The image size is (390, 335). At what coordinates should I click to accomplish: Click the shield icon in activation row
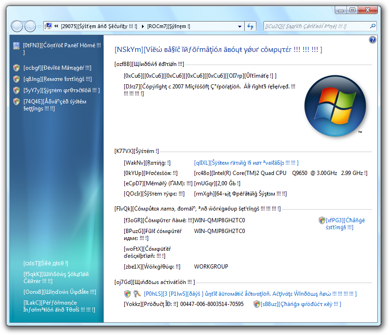(127, 294)
